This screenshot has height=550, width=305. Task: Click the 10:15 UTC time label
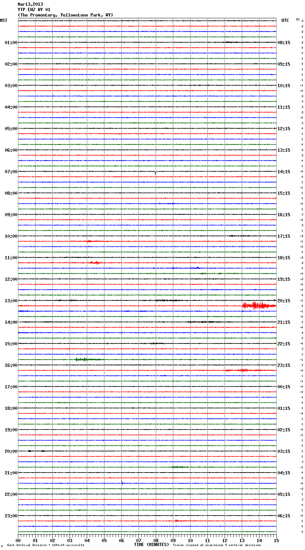coord(284,86)
